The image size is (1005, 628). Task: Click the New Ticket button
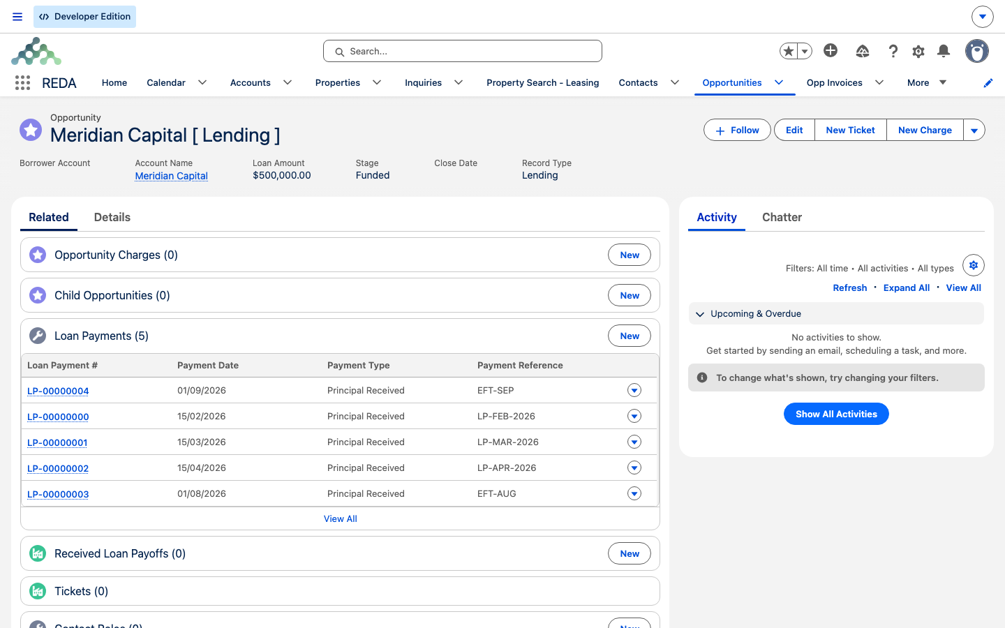point(850,130)
